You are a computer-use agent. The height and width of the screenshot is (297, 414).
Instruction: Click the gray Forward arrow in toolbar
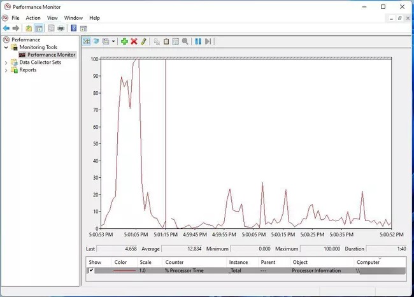16,28
